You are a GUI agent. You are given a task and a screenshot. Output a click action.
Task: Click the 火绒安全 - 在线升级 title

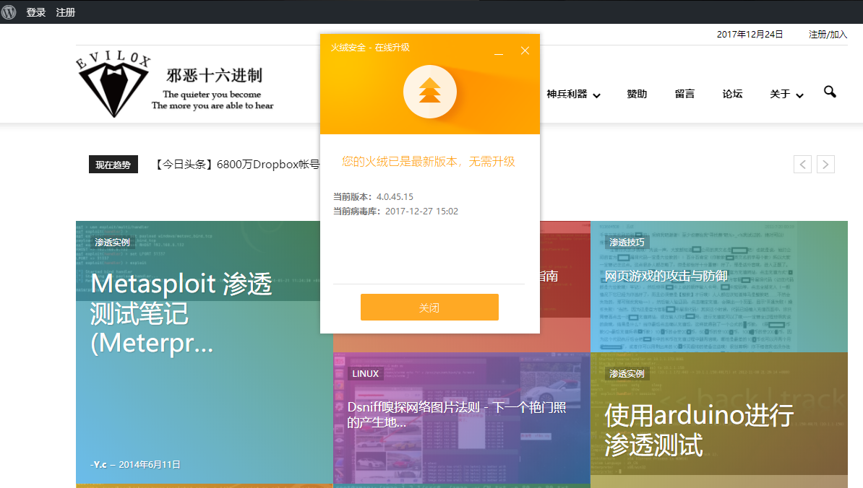point(370,47)
